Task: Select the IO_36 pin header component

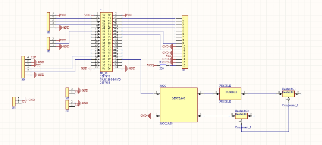Action: coord(106,42)
